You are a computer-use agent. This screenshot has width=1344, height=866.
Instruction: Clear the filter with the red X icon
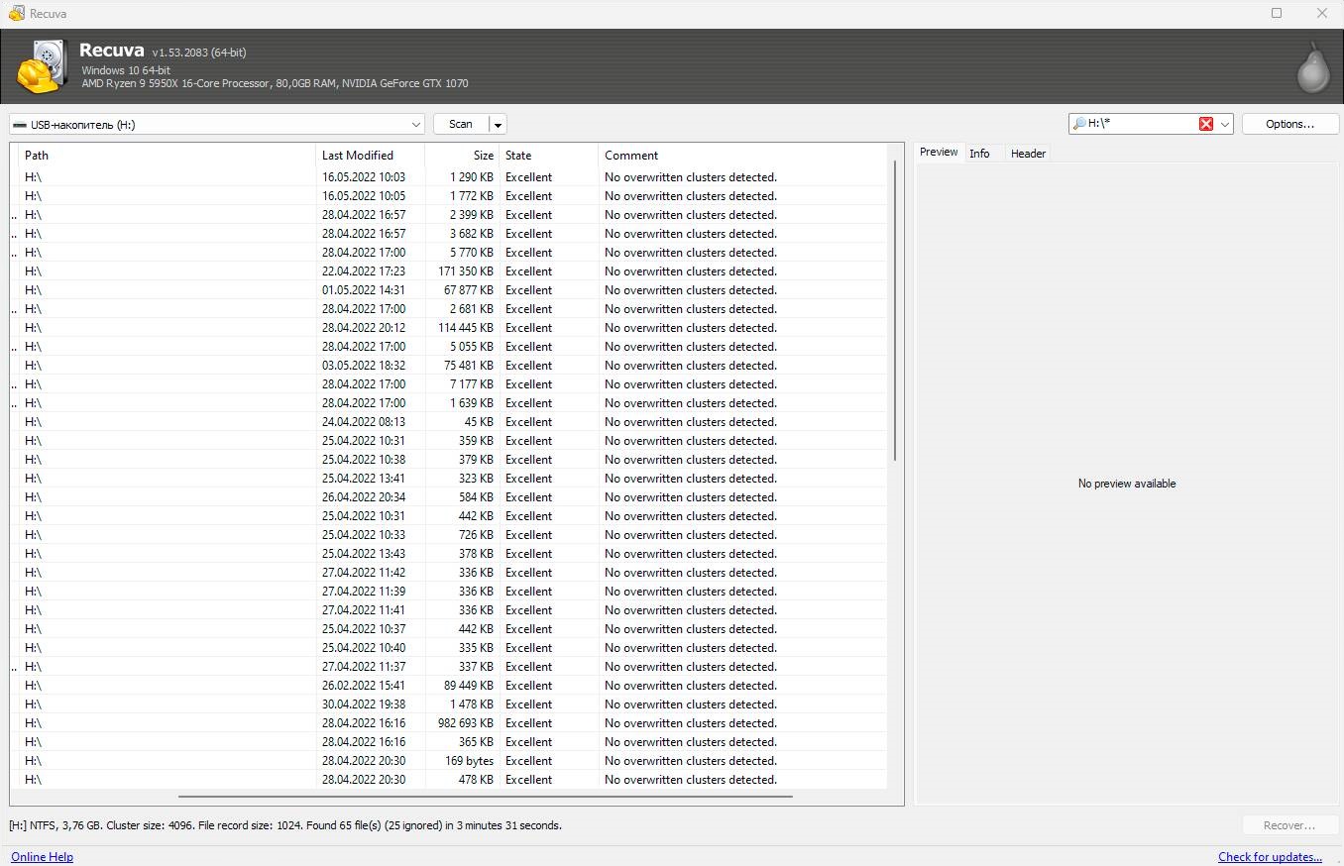1206,124
